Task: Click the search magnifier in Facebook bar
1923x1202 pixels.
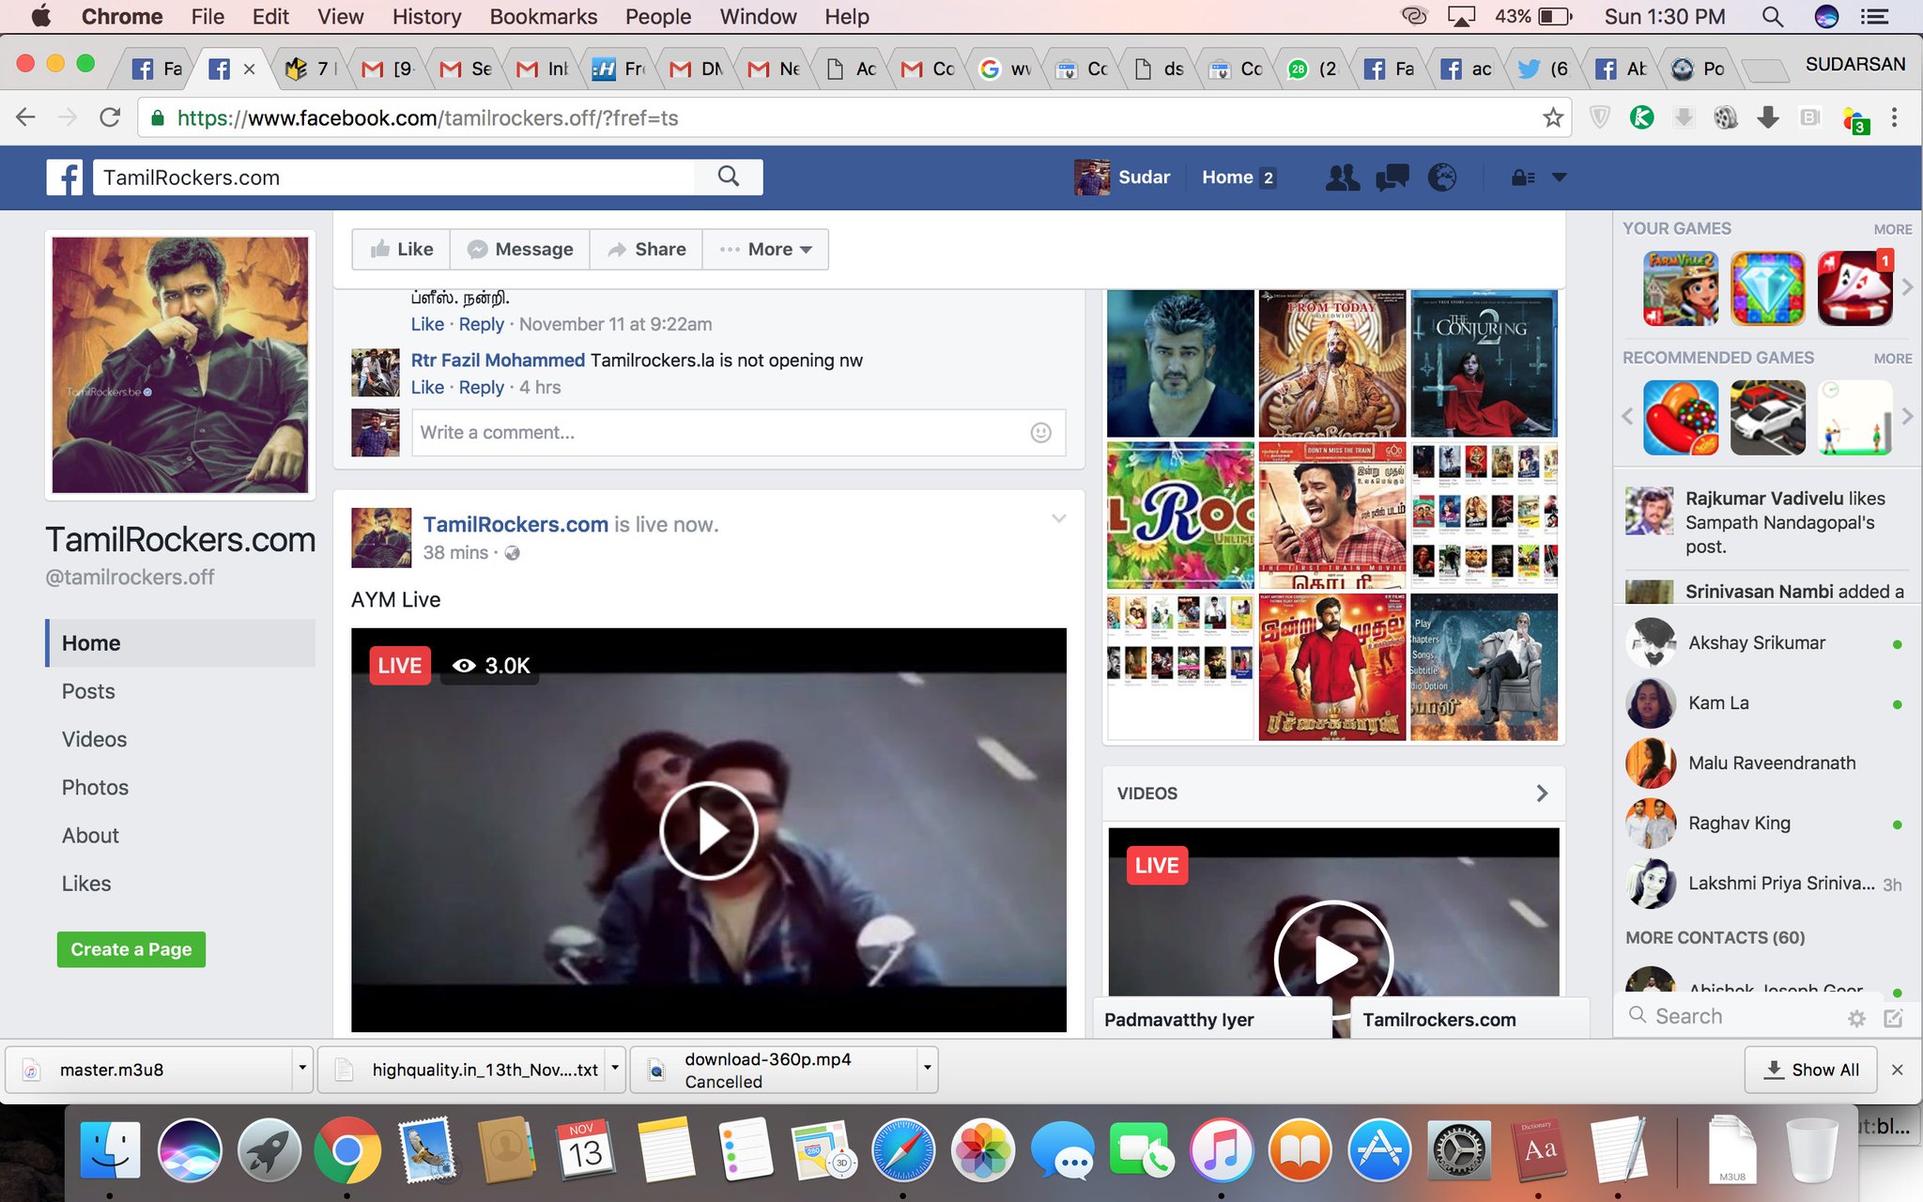Action: (x=728, y=177)
